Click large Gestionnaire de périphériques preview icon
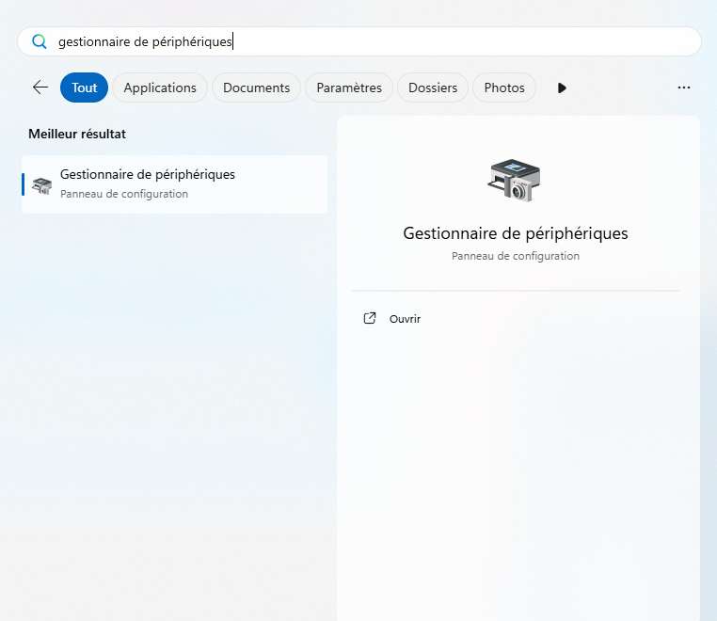Image resolution: width=717 pixels, height=621 pixels. [x=515, y=179]
